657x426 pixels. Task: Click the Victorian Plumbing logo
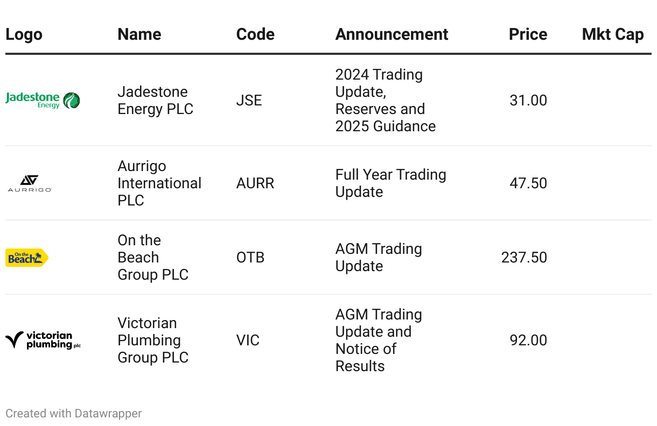pyautogui.click(x=43, y=340)
